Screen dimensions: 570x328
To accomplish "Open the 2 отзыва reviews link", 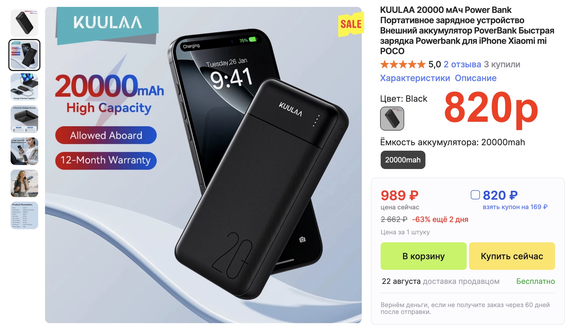I will pos(462,64).
